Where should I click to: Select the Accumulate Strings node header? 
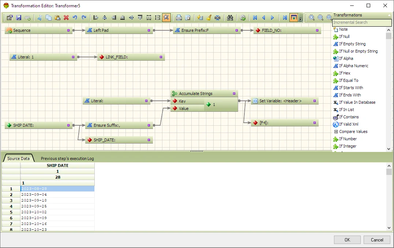(x=204, y=94)
